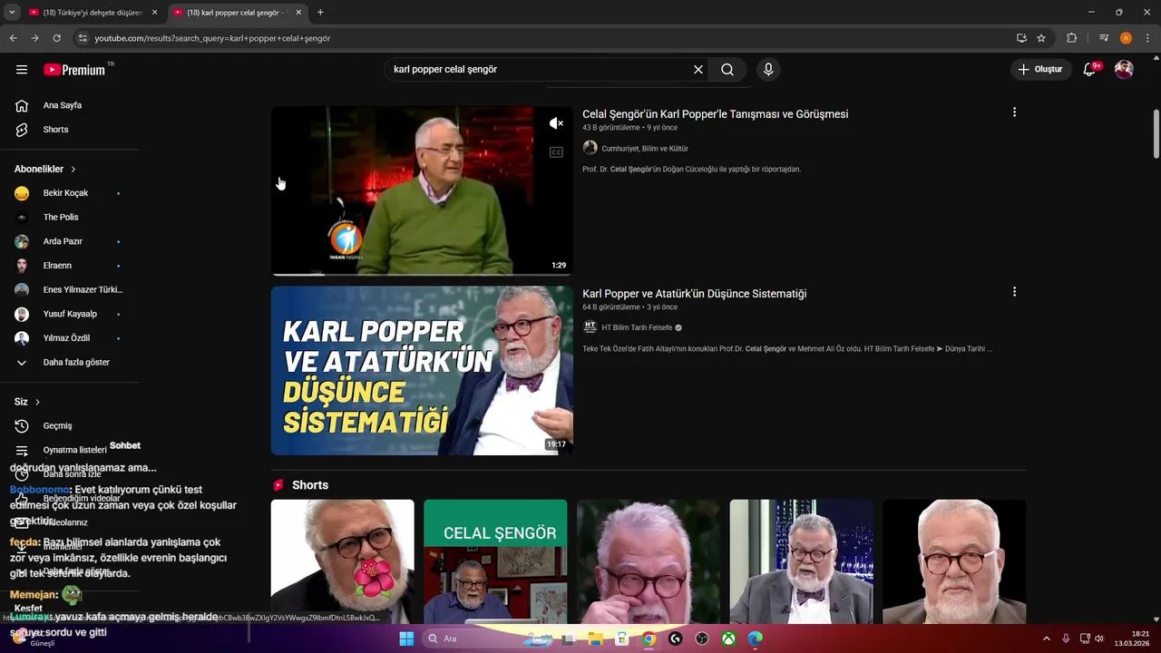This screenshot has height=653, width=1161.
Task: Run search with the magnifier button
Action: [727, 70]
